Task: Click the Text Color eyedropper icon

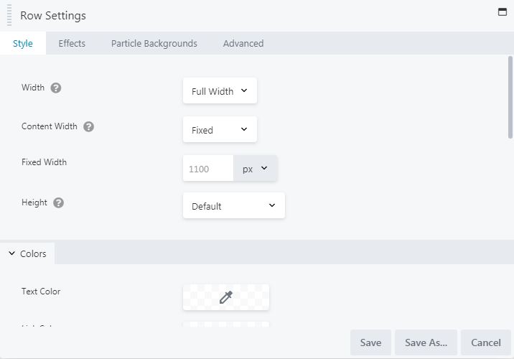Action: pyautogui.click(x=226, y=297)
